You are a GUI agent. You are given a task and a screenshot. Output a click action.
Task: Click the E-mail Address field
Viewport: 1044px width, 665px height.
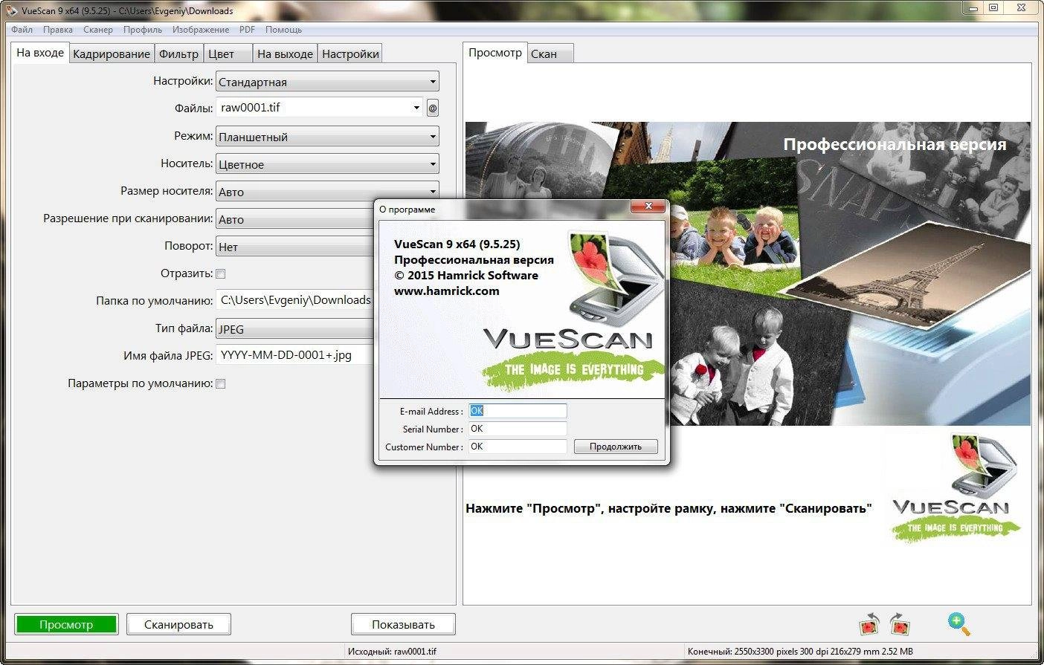pos(518,411)
